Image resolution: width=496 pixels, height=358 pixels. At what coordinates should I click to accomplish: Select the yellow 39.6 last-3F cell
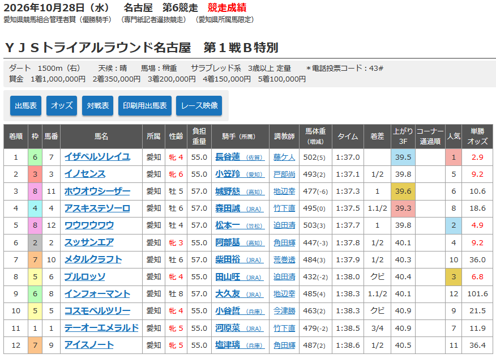pos(403,191)
